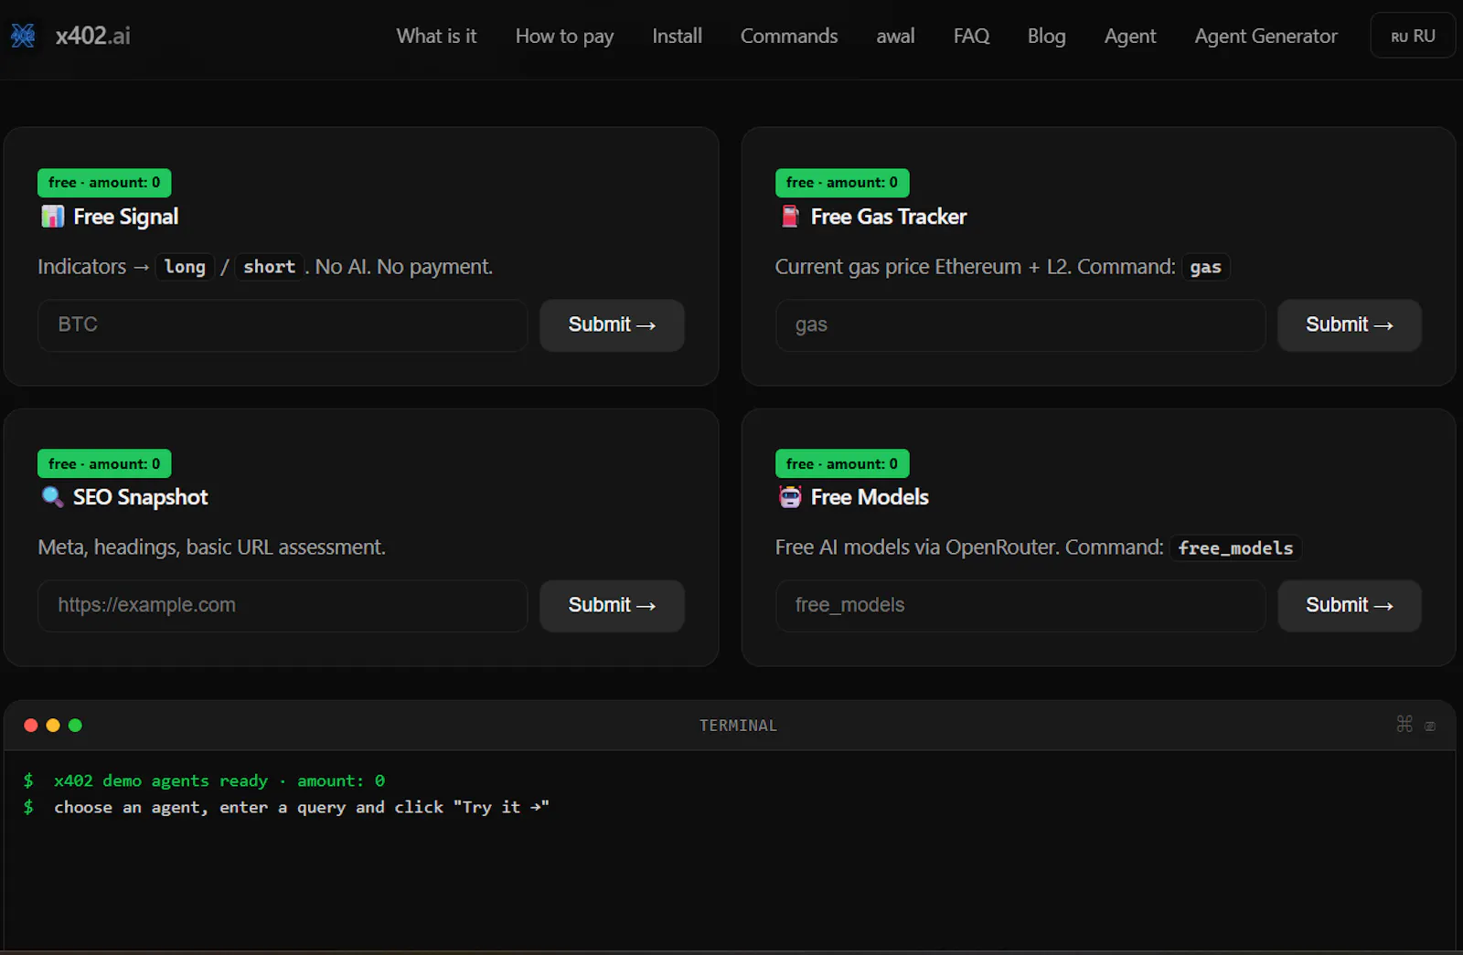
Task: Click the Gas Tracker free amount badge
Action: pos(842,183)
